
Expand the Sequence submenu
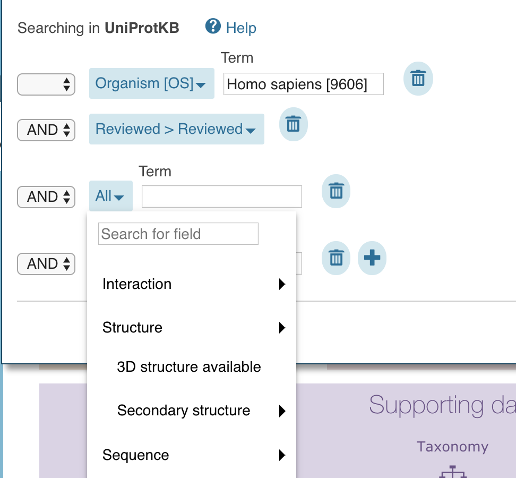(136, 455)
